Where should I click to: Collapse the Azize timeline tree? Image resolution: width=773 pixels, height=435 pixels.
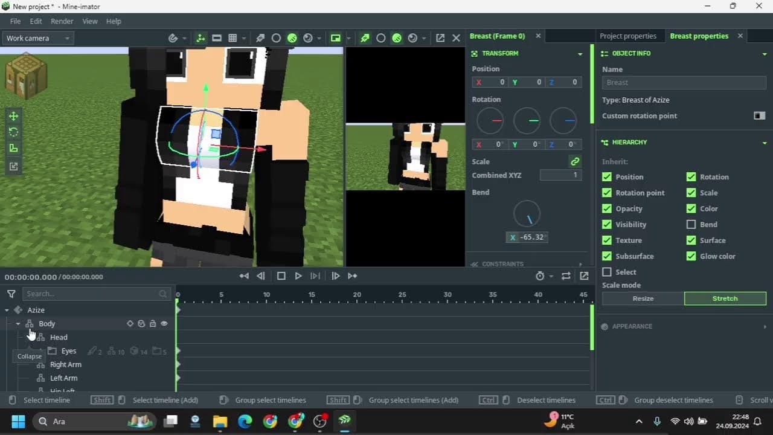[x=7, y=310]
